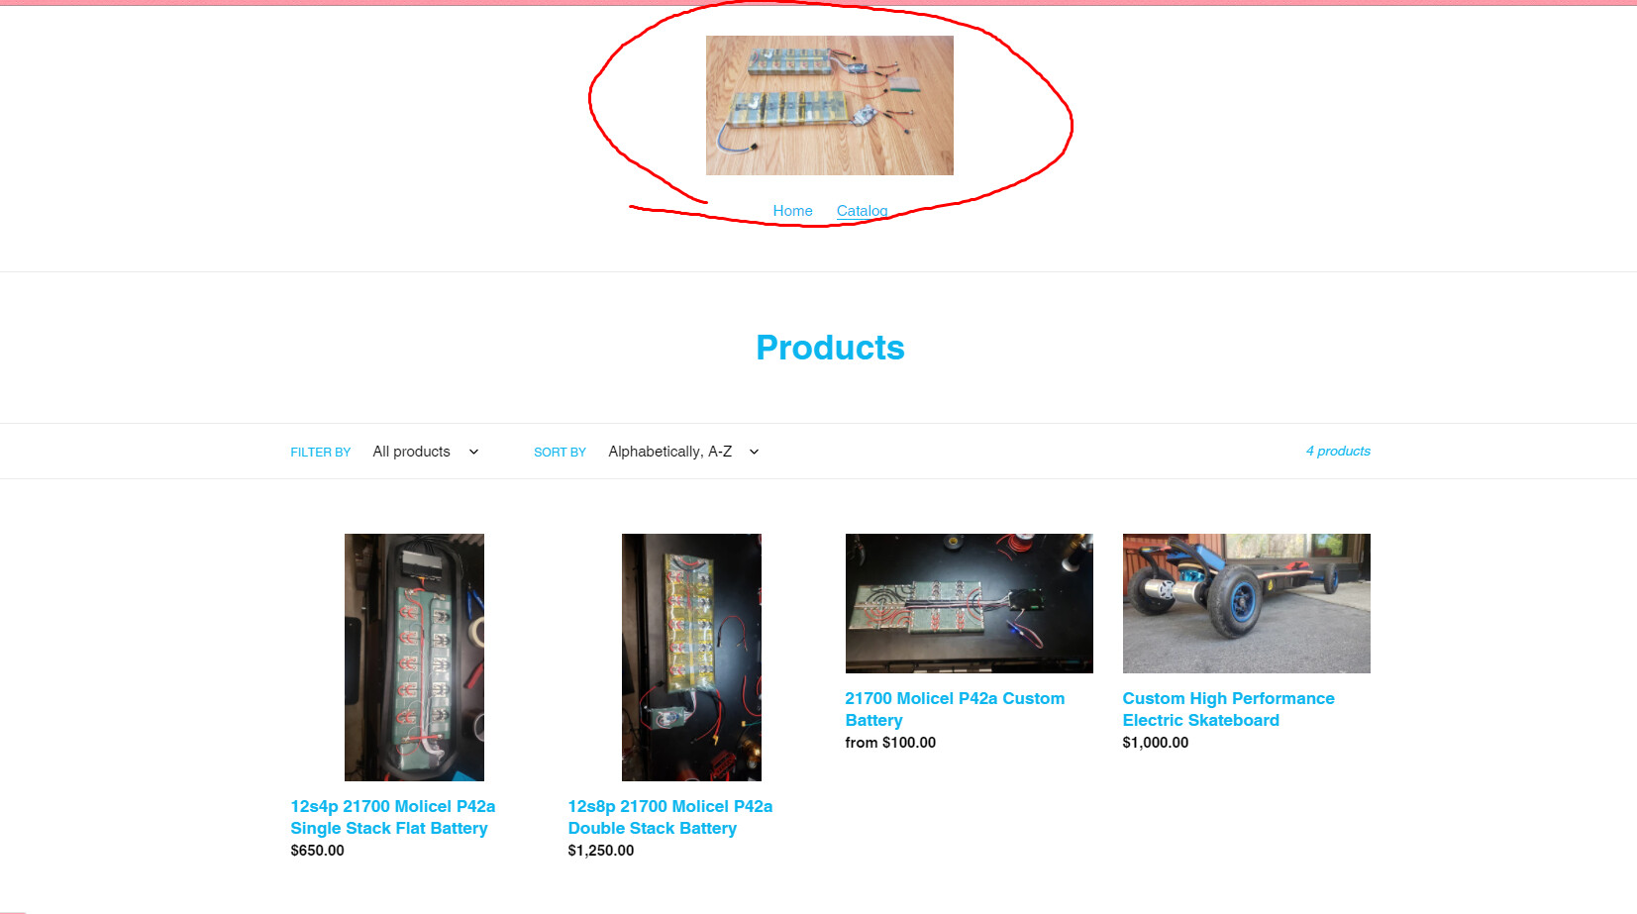Open the 21700 Molicel P42a Custom Battery image

click(969, 603)
